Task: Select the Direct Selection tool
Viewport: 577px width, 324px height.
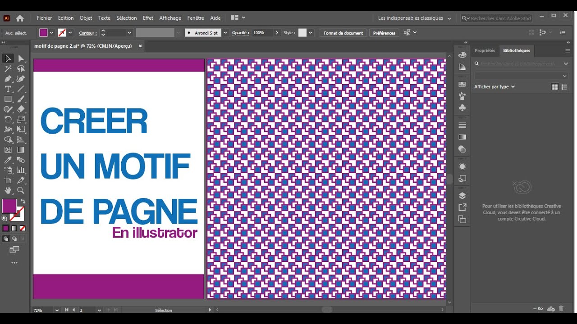Action: pos(21,58)
